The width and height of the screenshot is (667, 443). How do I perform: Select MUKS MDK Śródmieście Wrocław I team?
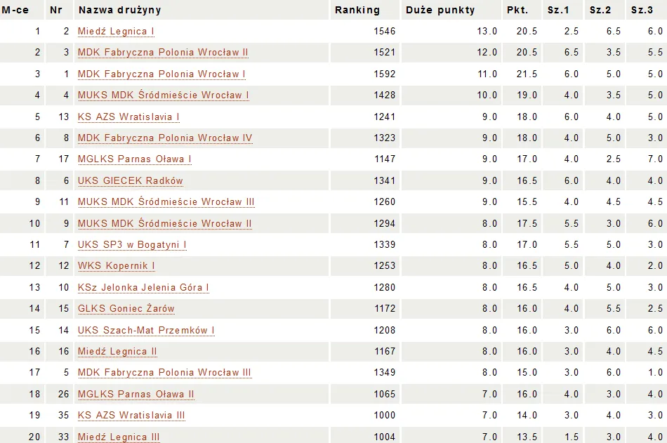point(164,95)
